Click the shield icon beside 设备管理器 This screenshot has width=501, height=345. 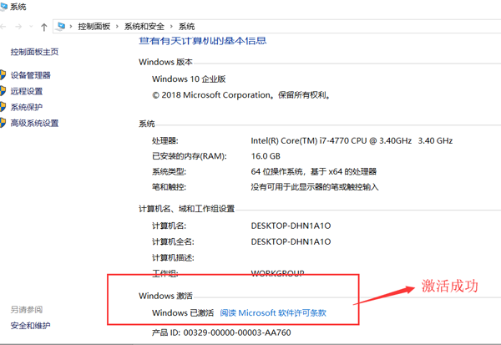3,75
